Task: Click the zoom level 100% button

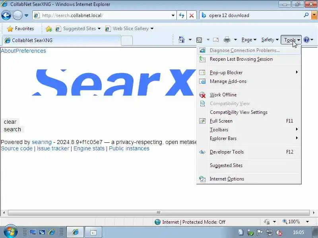Action: [291, 222]
